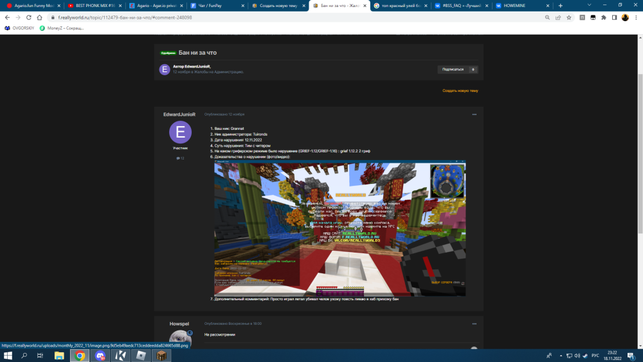Open the notification center icon
Image resolution: width=643 pixels, height=362 pixels.
pos(631,356)
